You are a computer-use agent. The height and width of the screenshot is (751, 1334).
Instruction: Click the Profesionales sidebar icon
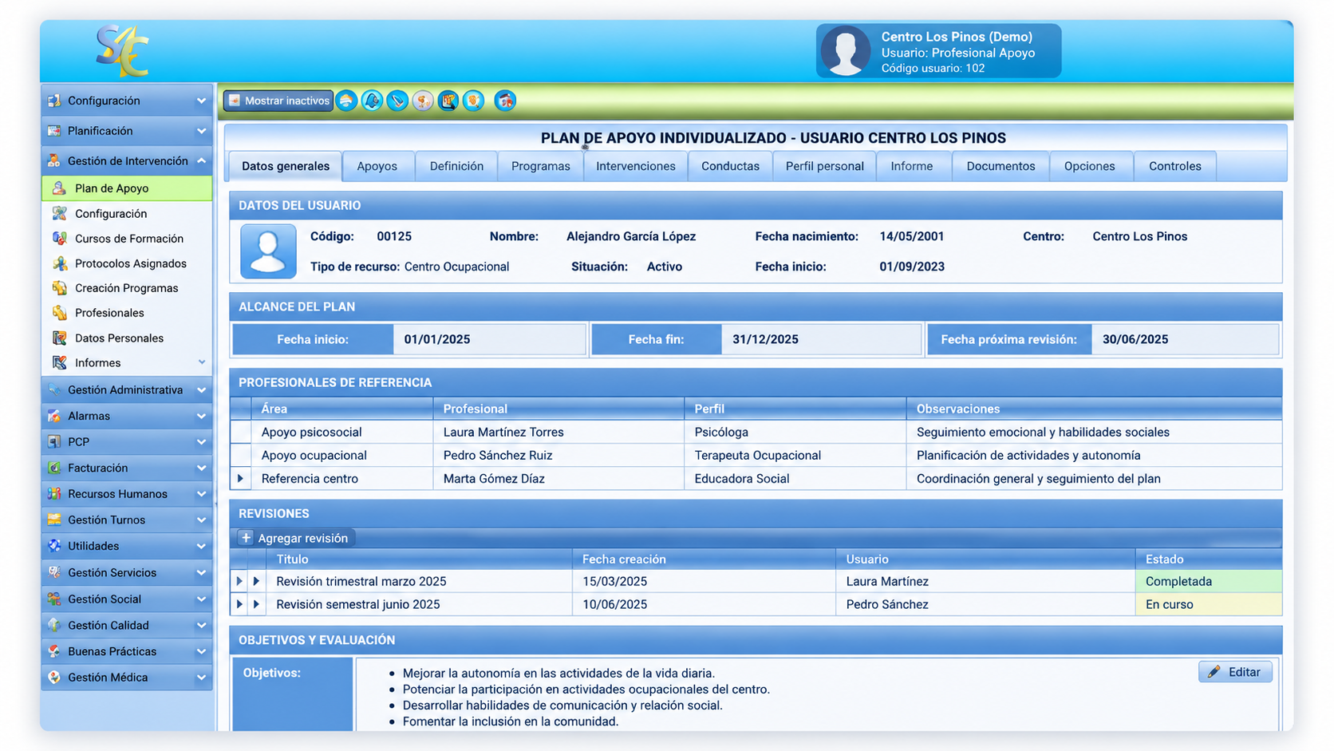[59, 312]
